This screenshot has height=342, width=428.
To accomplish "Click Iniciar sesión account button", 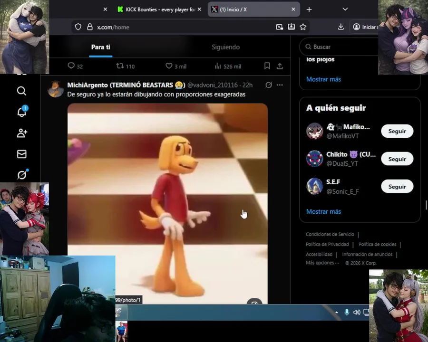I will coord(365,27).
